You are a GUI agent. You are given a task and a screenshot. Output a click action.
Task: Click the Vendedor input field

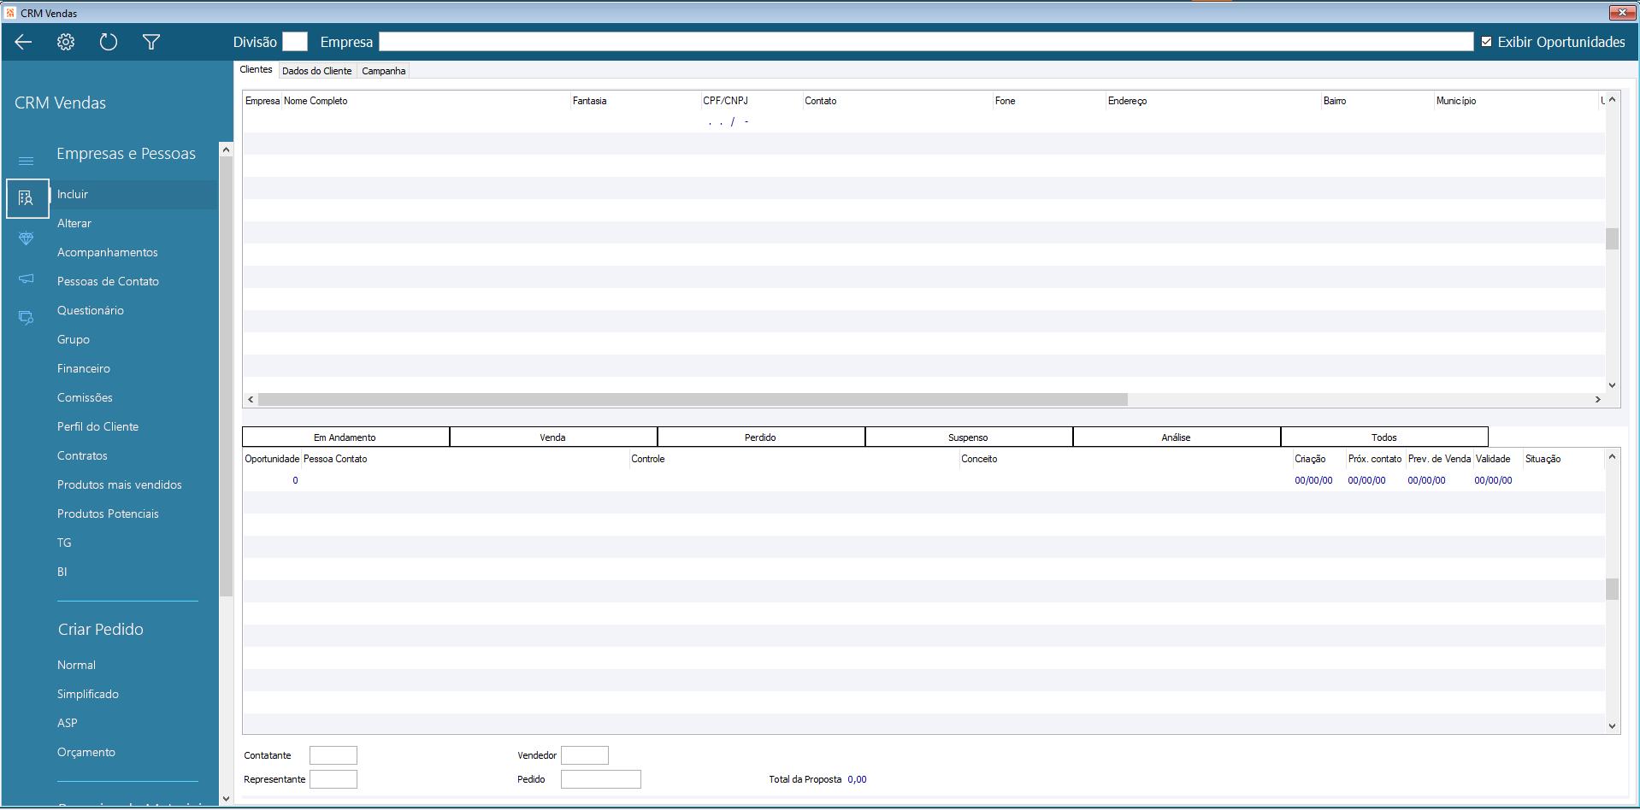(585, 755)
